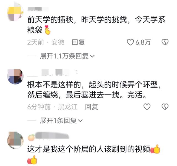This screenshot has width=177, height=166.
Task: Like the comment with 6.8万 likes
Action: tap(130, 42)
